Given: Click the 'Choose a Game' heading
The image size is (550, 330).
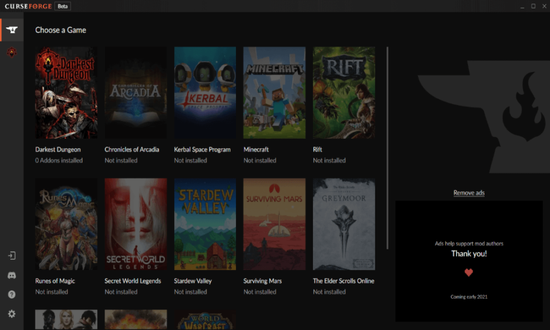Looking at the screenshot, I should pos(61,30).
